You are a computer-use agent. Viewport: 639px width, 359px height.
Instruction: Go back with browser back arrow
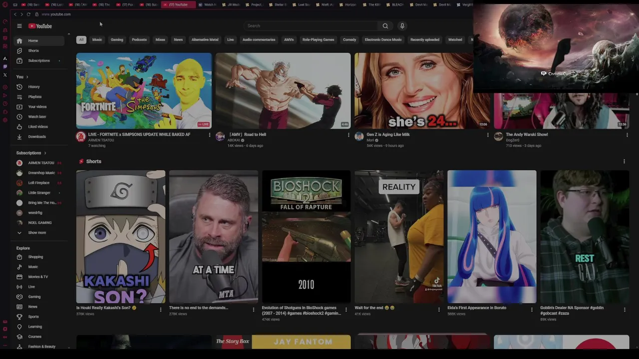tap(15, 14)
